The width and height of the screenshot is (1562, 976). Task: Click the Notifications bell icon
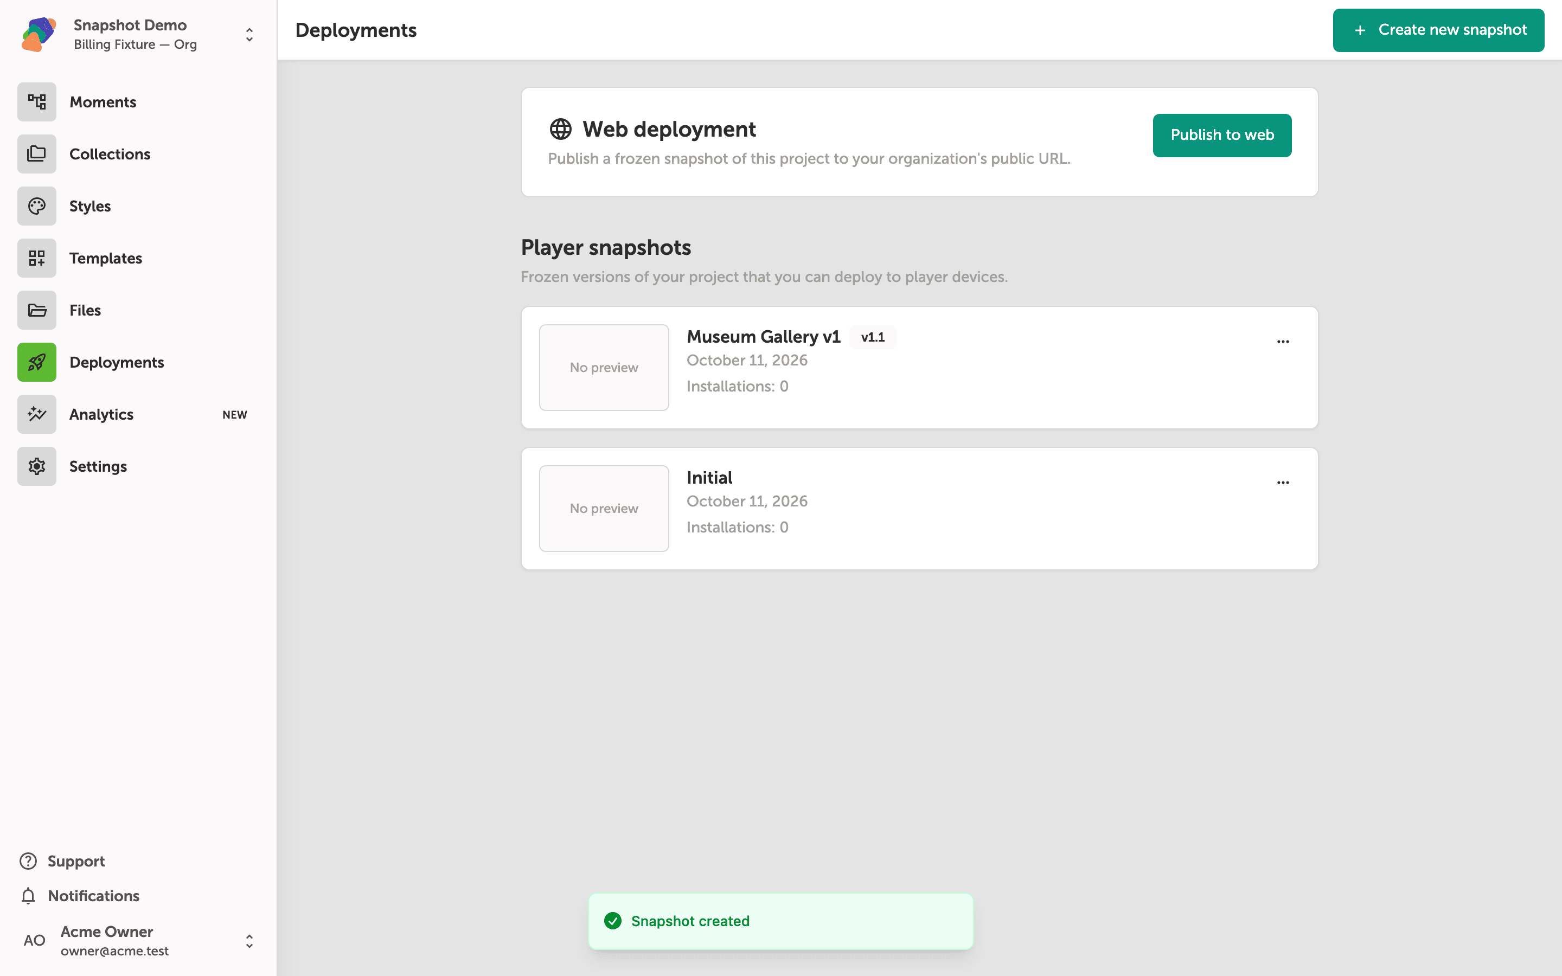(x=28, y=896)
